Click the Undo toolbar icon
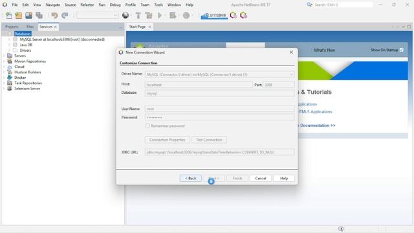The height and width of the screenshot is (233, 414). coord(54,16)
